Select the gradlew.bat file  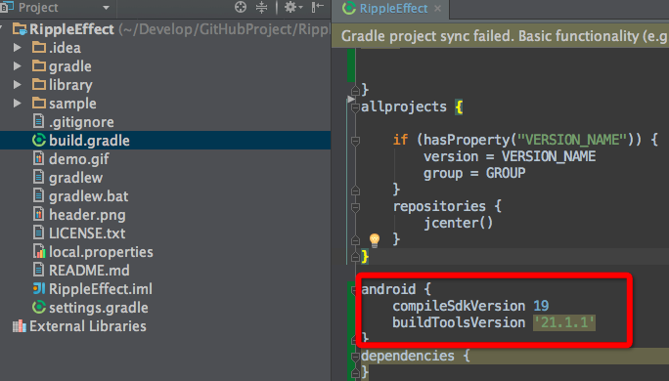tap(88, 196)
